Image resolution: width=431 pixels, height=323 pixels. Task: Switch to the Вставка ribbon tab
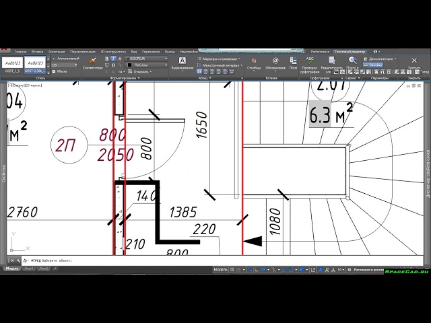coord(37,51)
